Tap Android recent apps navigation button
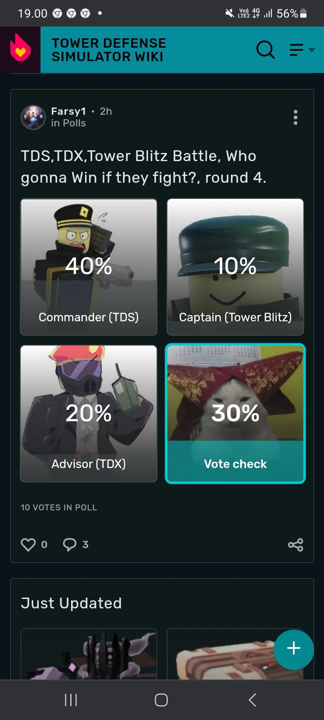Image resolution: width=324 pixels, height=720 pixels. [71, 700]
